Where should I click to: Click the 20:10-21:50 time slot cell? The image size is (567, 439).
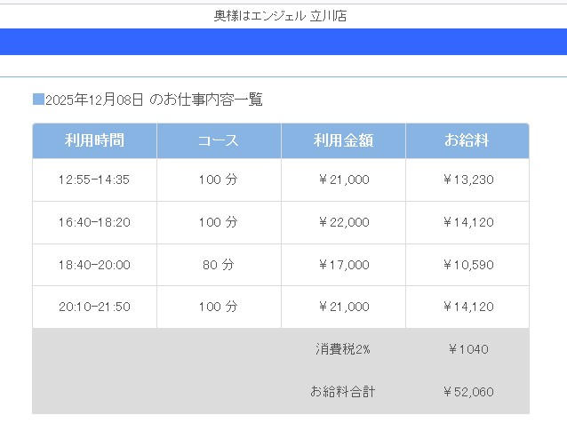point(94,307)
